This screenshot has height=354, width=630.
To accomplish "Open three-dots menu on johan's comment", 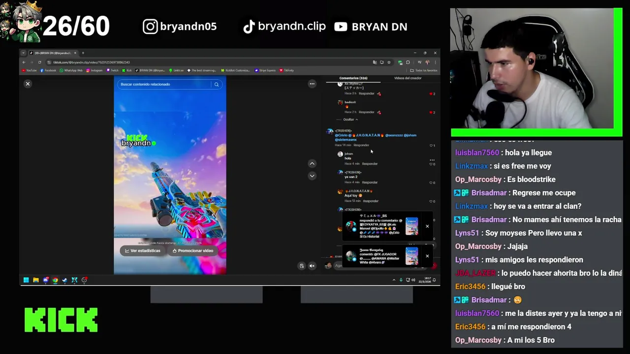I will [432, 160].
